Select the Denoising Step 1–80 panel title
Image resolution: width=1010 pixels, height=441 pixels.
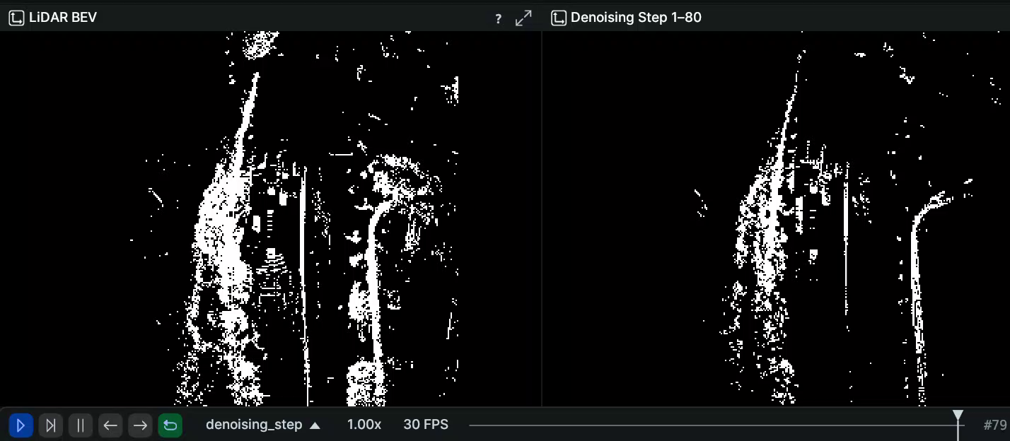point(636,18)
